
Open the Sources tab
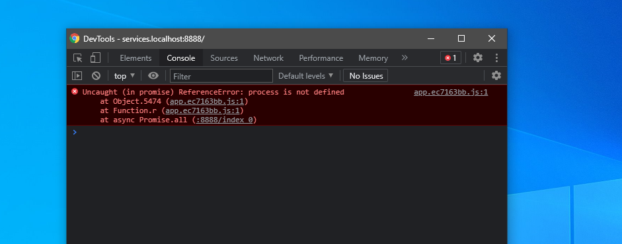[224, 58]
